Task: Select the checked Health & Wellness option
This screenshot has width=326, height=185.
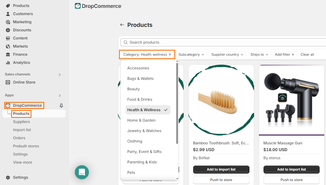Action: (148, 110)
